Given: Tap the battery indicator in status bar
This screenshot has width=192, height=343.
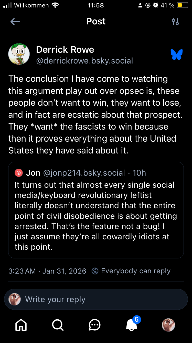Looking at the screenshot, I should pos(183,5).
